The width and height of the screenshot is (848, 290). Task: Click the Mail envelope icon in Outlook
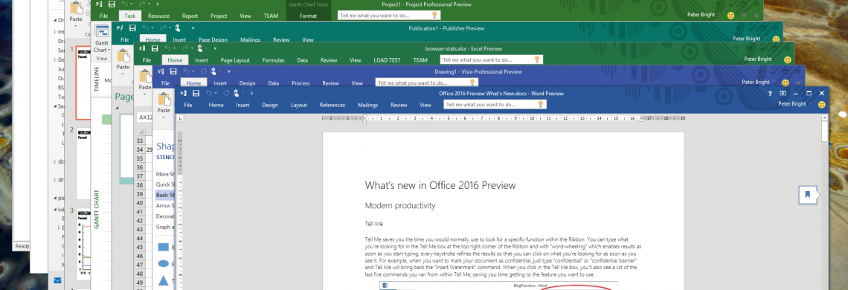pos(58,280)
